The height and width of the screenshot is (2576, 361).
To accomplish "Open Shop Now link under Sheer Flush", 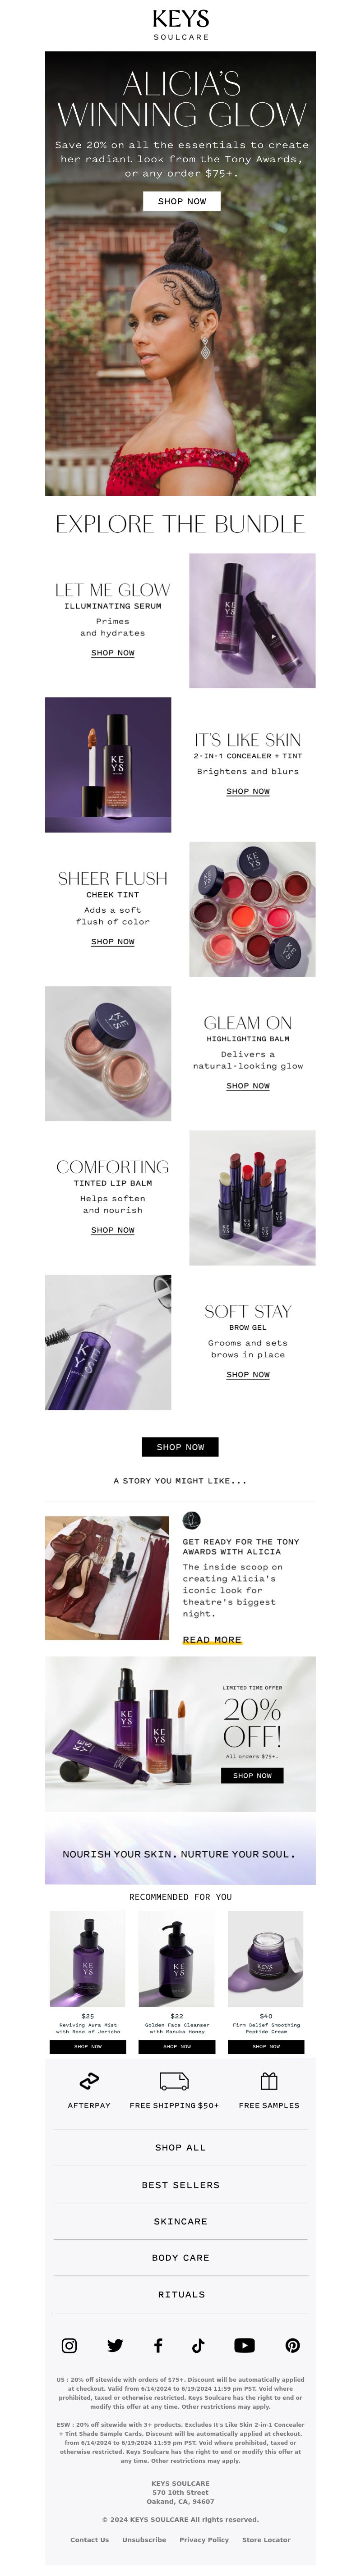I will pos(113,942).
